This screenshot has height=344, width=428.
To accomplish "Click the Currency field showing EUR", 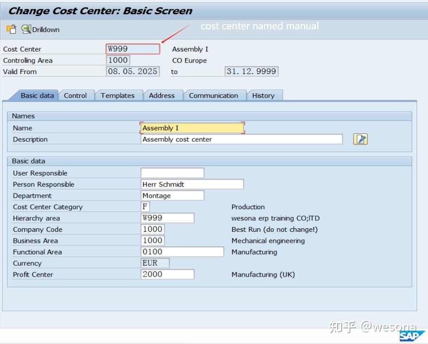I will click(155, 263).
